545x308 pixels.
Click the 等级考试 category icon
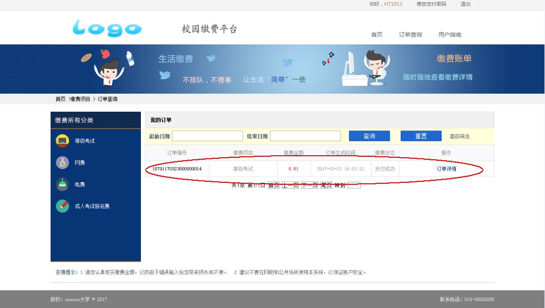[62, 141]
